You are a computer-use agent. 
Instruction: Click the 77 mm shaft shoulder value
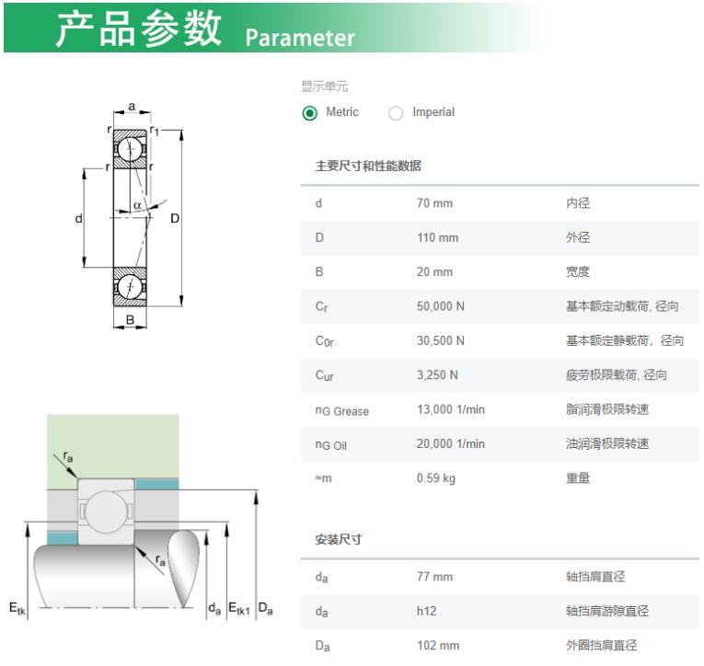click(434, 577)
